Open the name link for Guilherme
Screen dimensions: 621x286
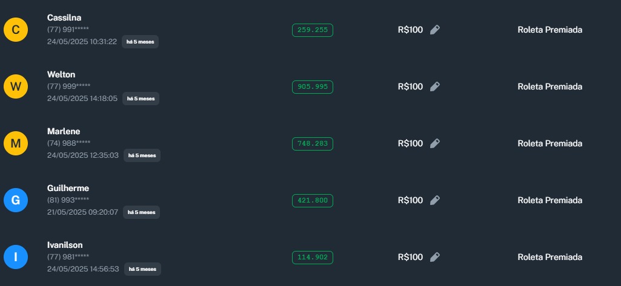[x=68, y=188]
